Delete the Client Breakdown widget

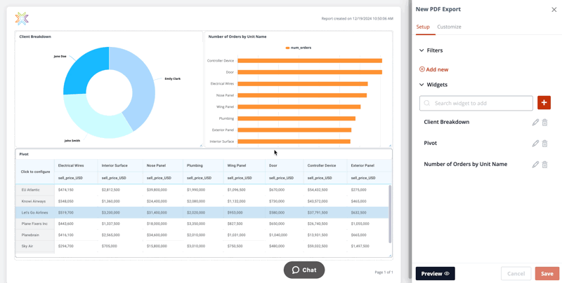(x=544, y=122)
